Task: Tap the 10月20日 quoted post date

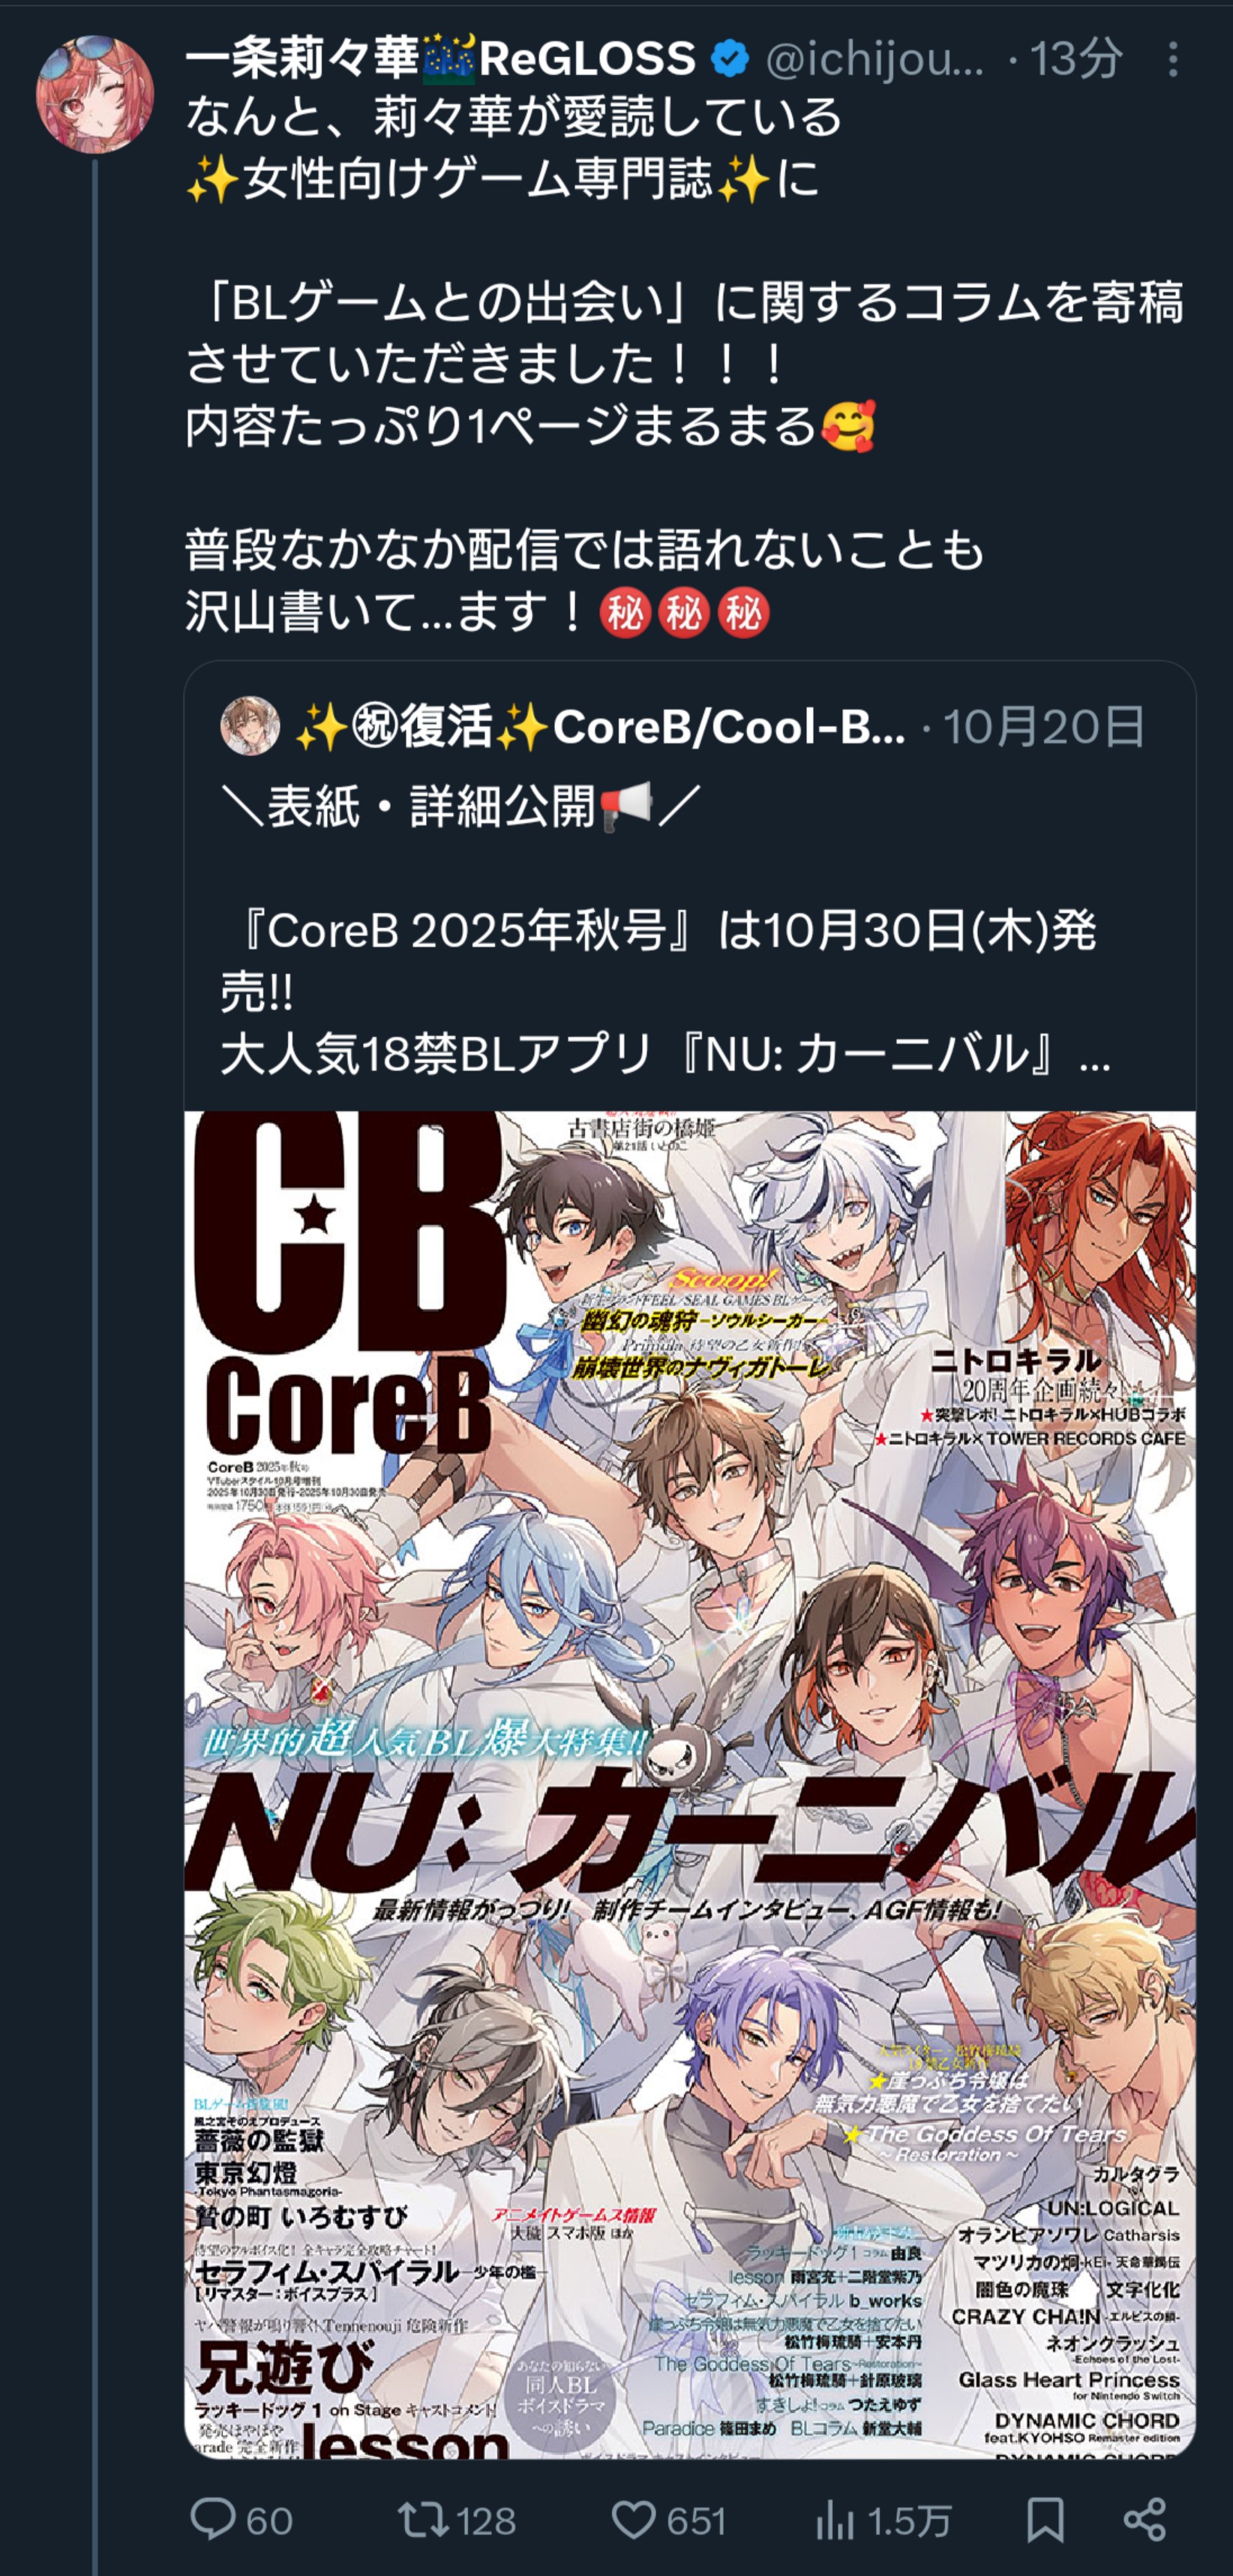Action: tap(1044, 727)
